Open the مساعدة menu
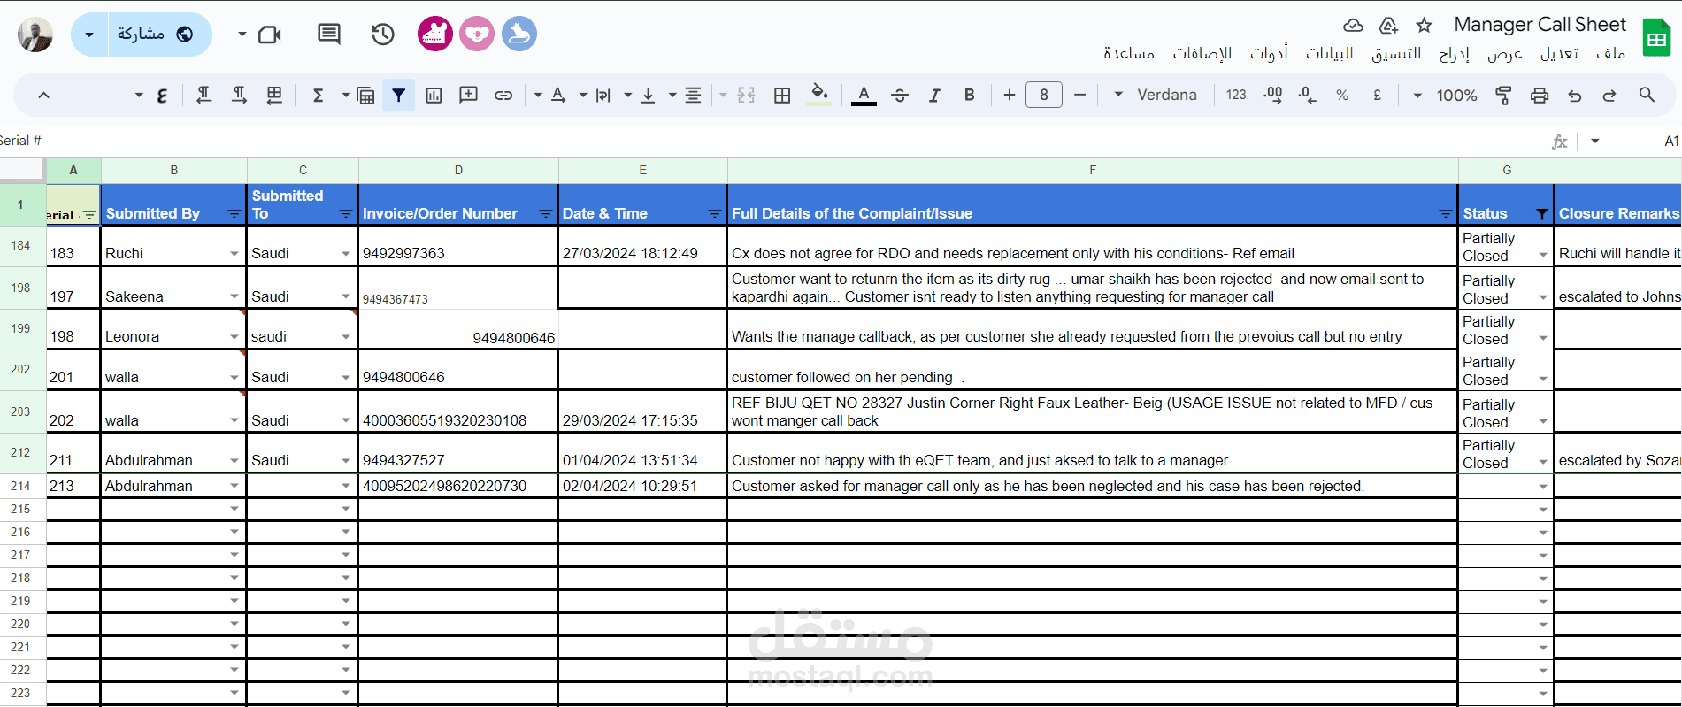The image size is (1682, 707). pyautogui.click(x=1129, y=53)
